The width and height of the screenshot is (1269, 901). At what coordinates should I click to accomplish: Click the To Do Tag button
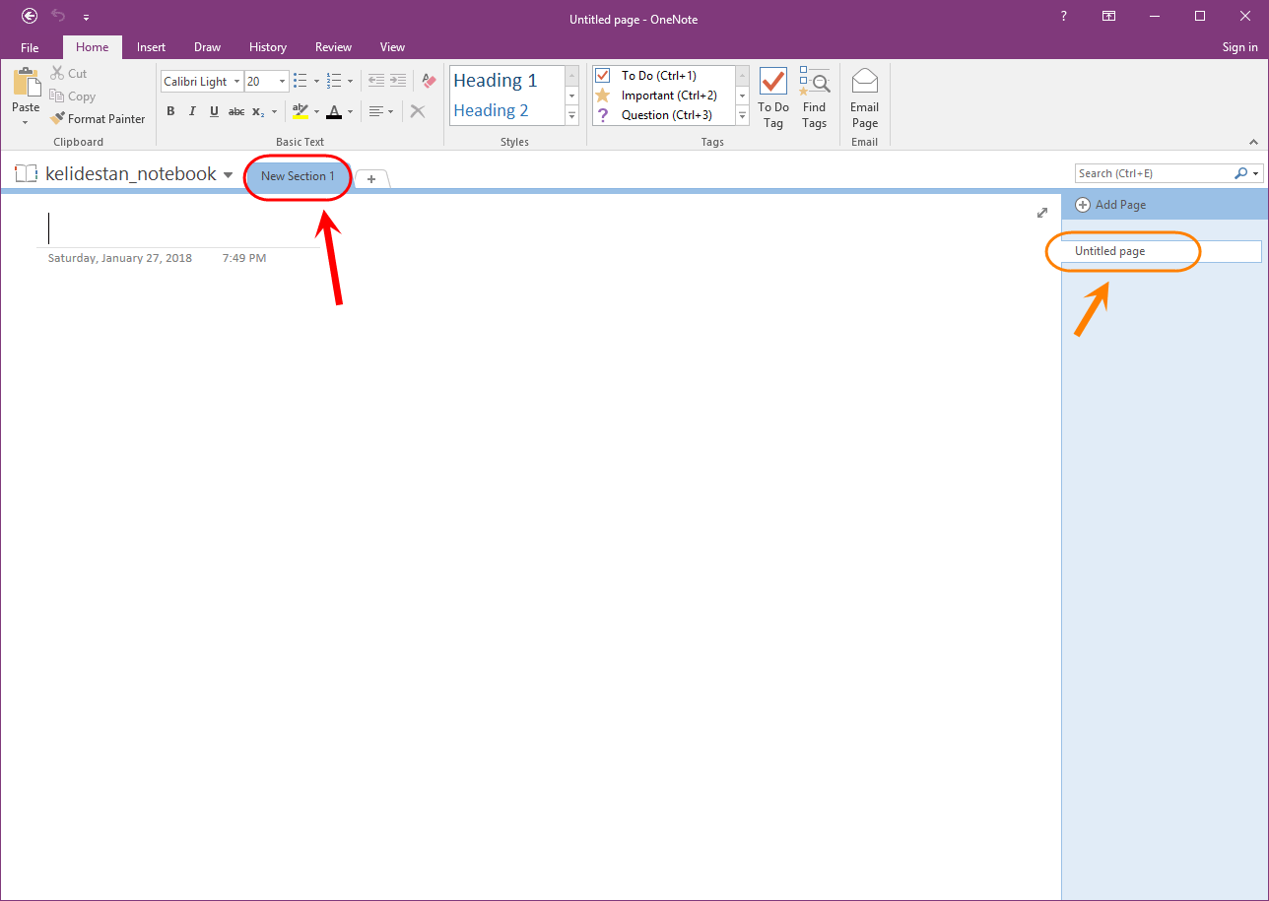click(773, 97)
